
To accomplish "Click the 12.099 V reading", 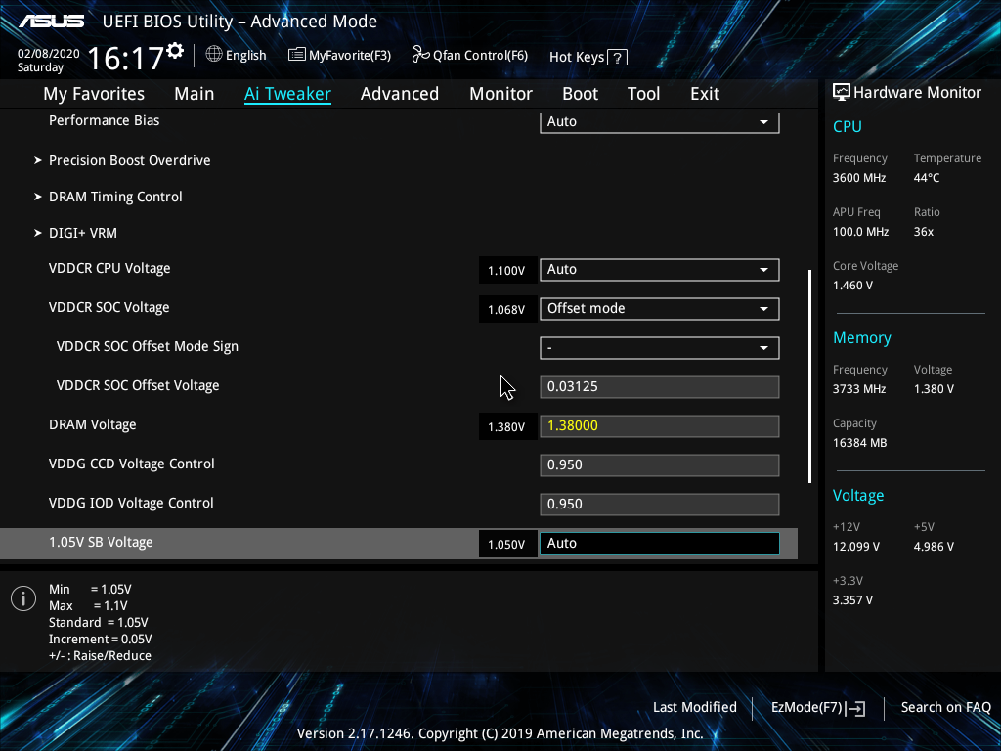I will tap(856, 547).
